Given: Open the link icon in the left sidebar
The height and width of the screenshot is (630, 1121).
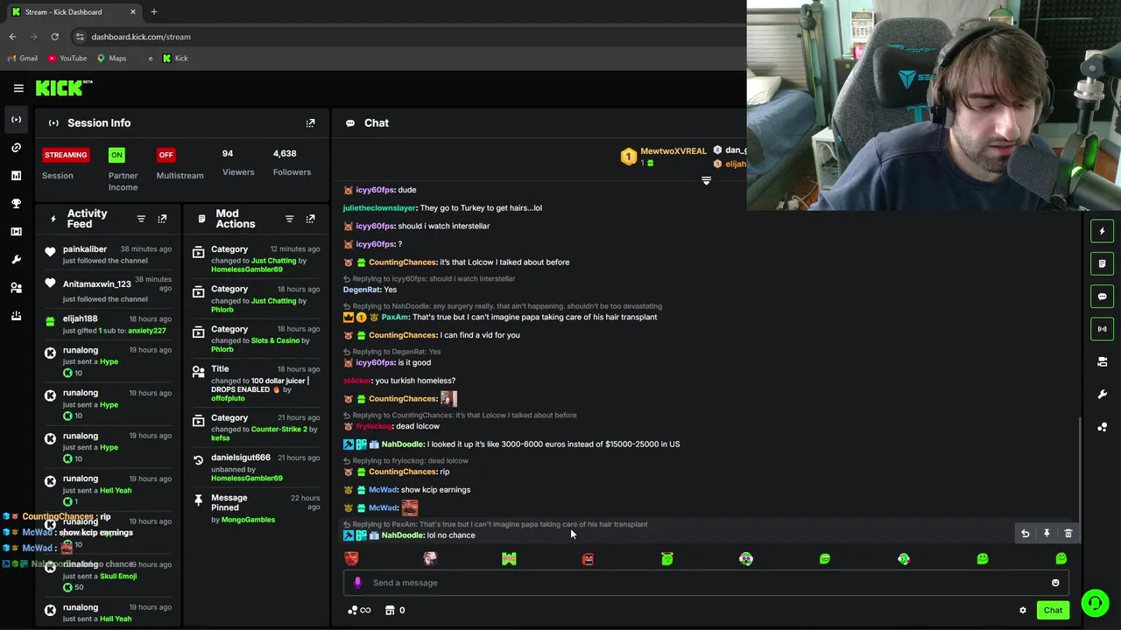Looking at the screenshot, I should pyautogui.click(x=16, y=148).
